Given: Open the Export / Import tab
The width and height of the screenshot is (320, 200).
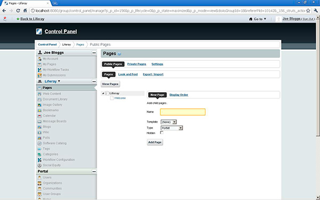Looking at the screenshot, I should pos(153,74).
